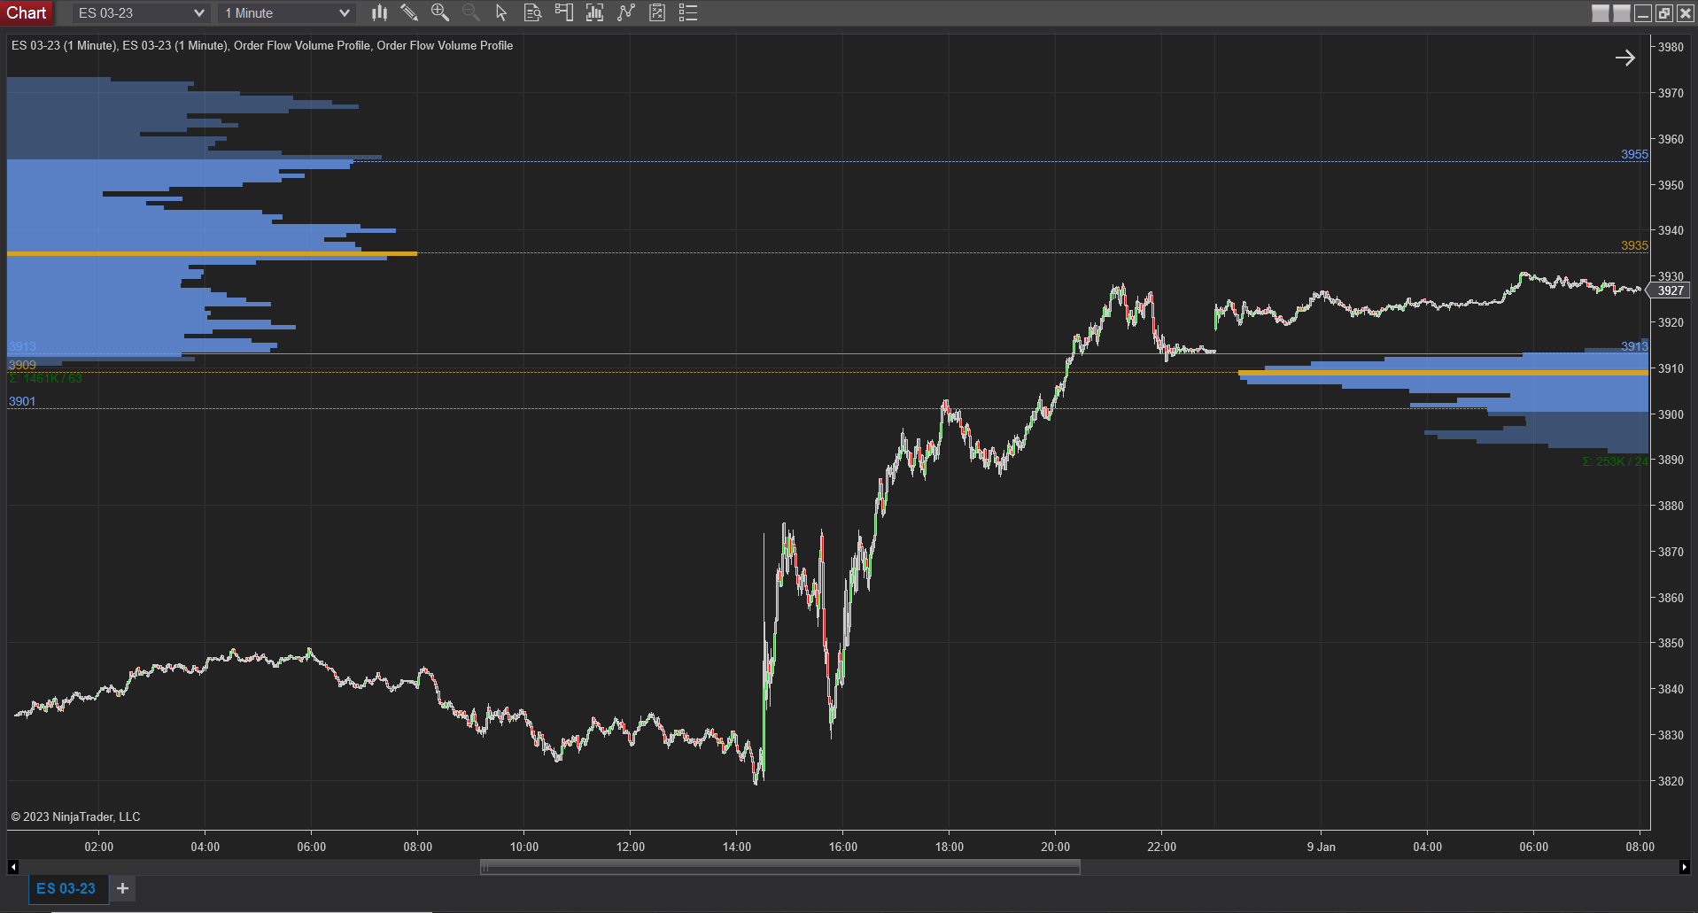
Task: Click the chart indicator title text
Action: 262,45
